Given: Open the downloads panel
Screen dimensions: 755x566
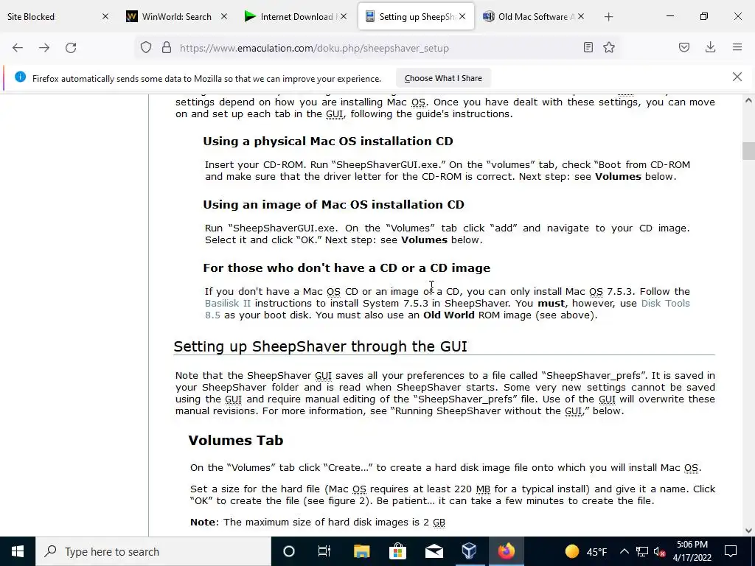Looking at the screenshot, I should pos(710,47).
